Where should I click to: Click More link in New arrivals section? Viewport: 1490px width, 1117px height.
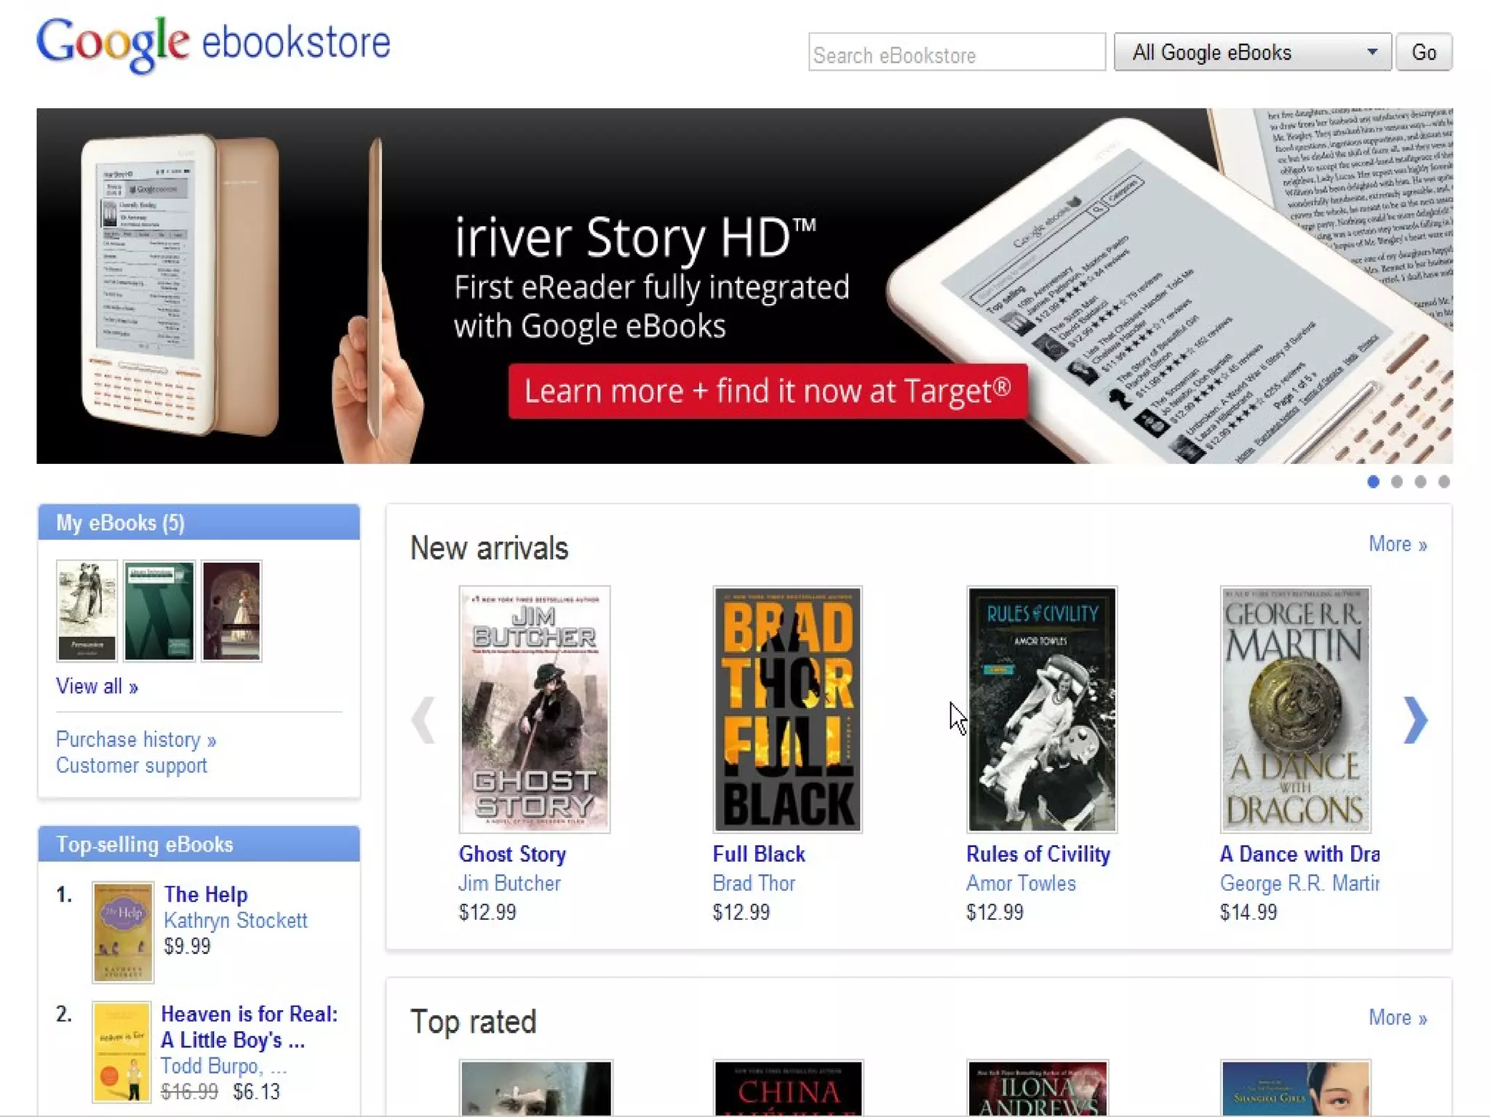tap(1397, 544)
